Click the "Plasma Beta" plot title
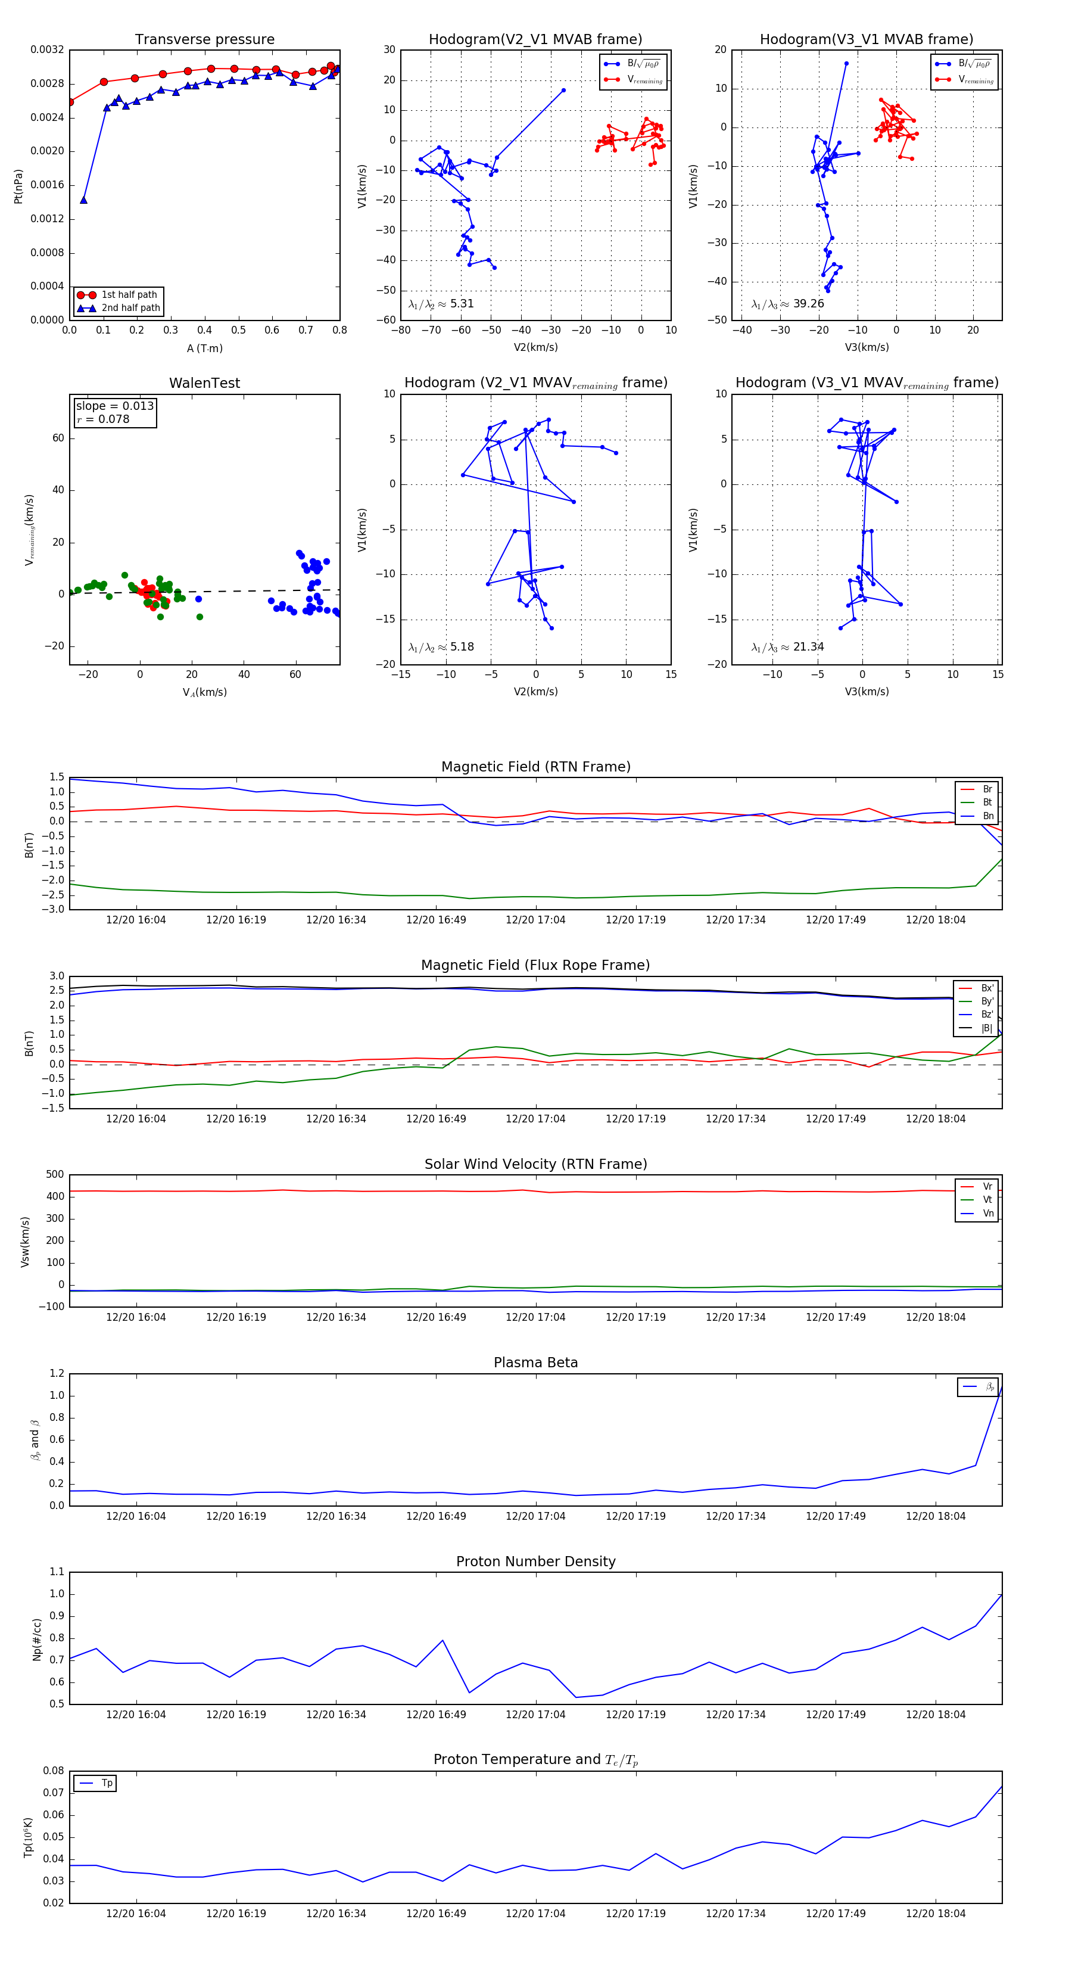The width and height of the screenshot is (1072, 1966). click(x=535, y=1363)
